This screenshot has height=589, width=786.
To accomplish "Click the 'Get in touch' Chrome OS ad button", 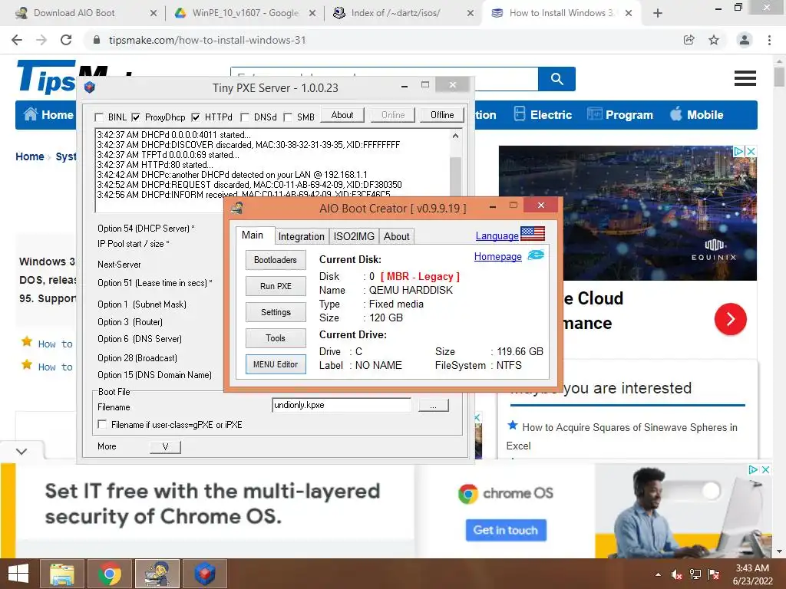I will (x=506, y=530).
